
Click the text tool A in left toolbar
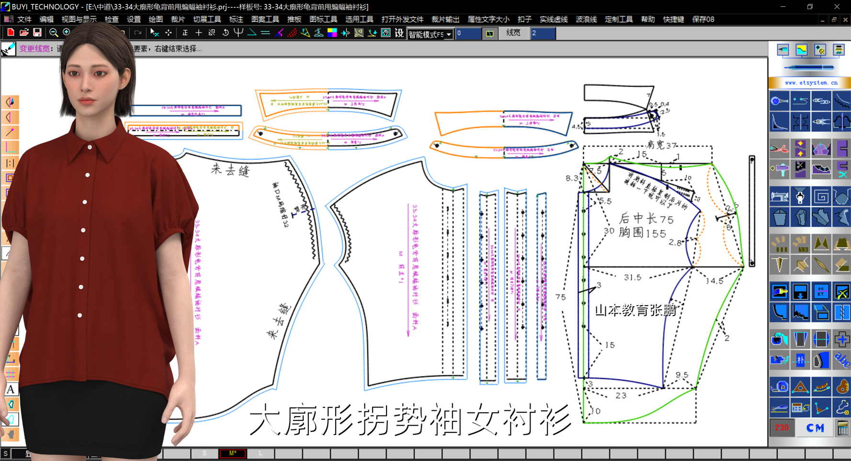coord(11,390)
